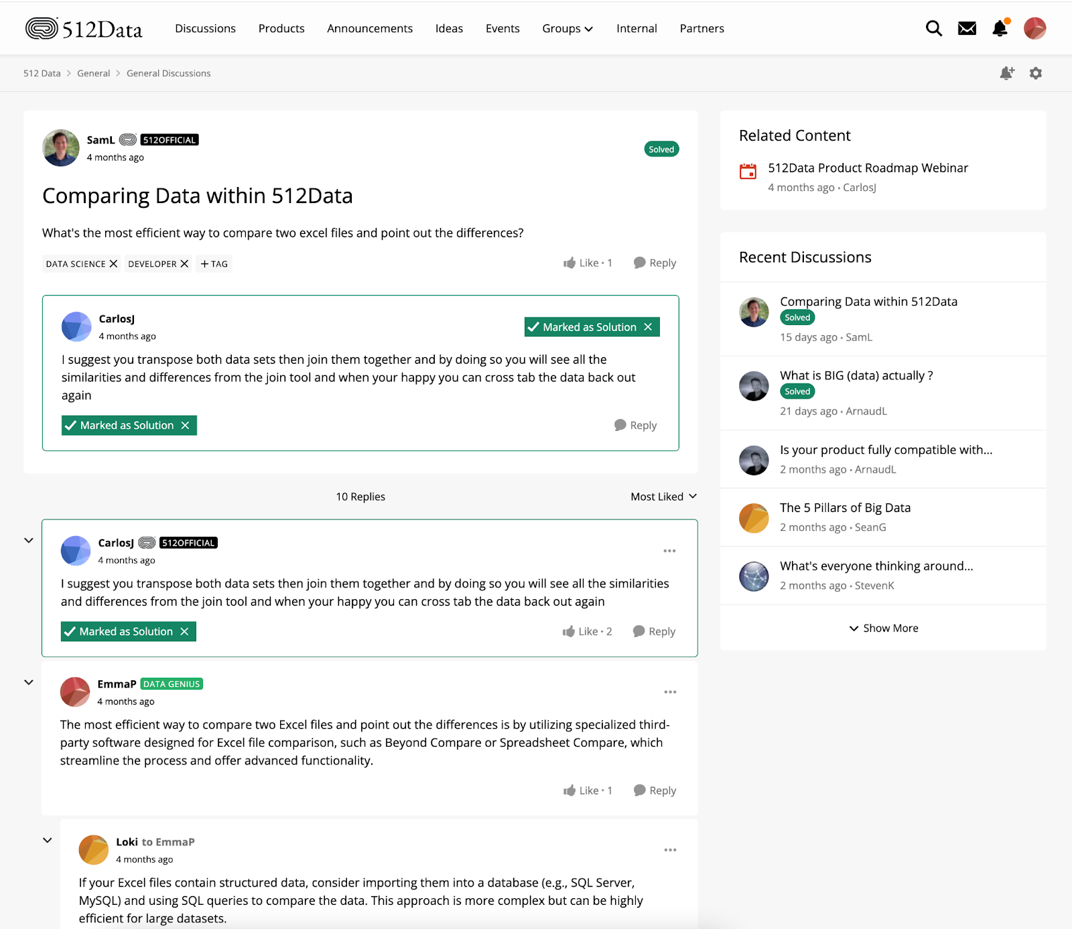Open Partners in the top navigation

coord(701,28)
